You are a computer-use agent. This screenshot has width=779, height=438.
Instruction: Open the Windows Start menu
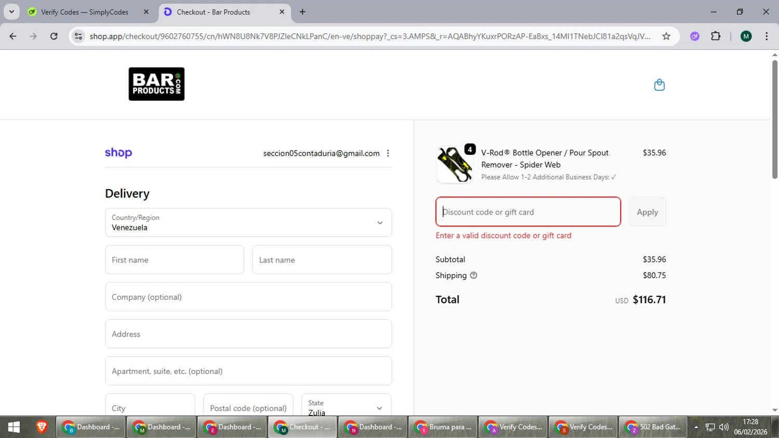click(x=14, y=427)
